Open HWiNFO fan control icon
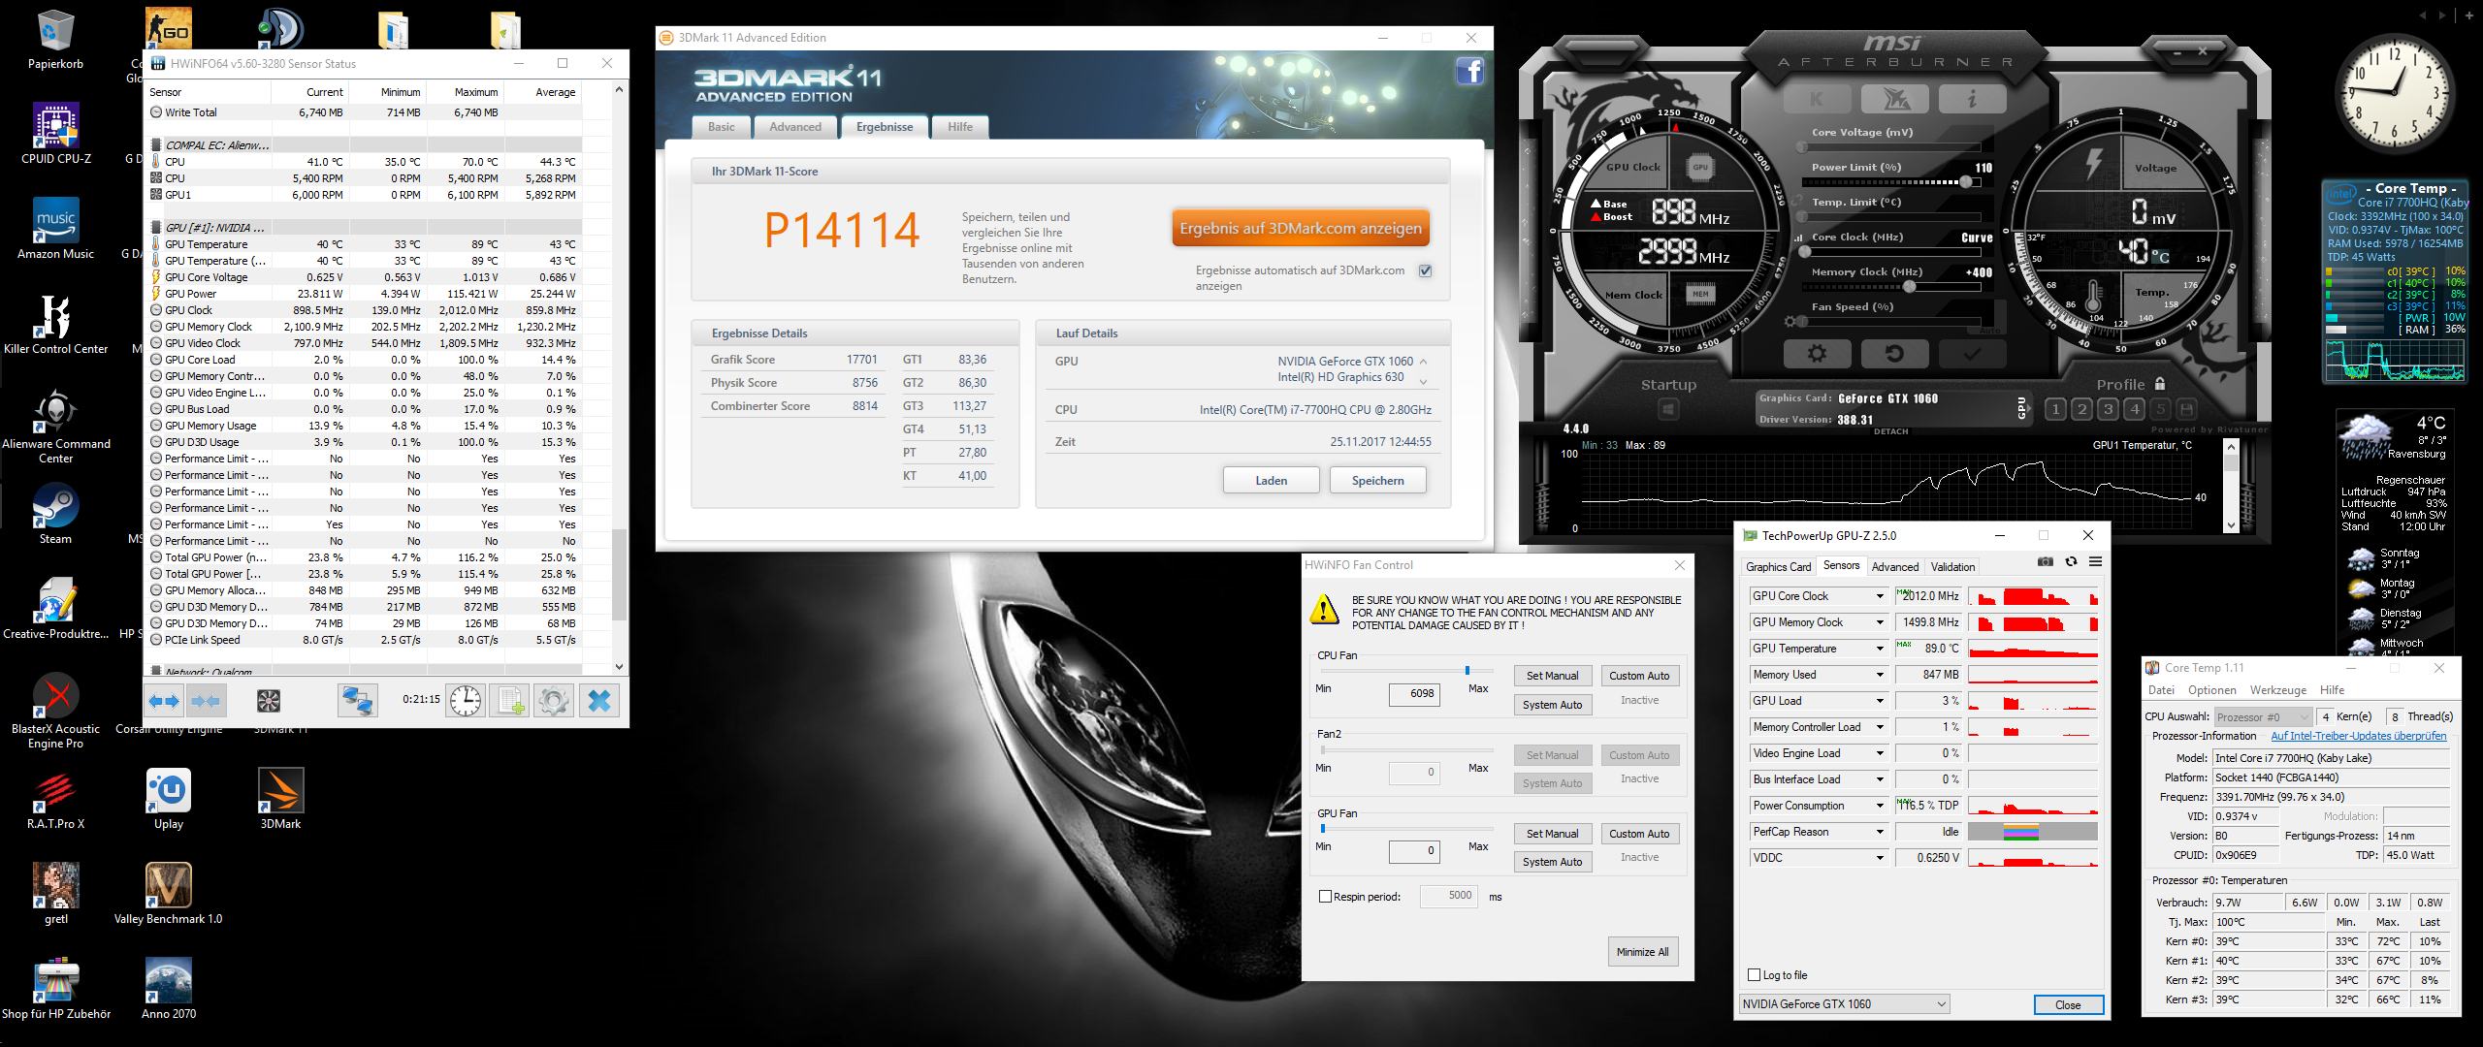The width and height of the screenshot is (2483, 1047). click(269, 701)
